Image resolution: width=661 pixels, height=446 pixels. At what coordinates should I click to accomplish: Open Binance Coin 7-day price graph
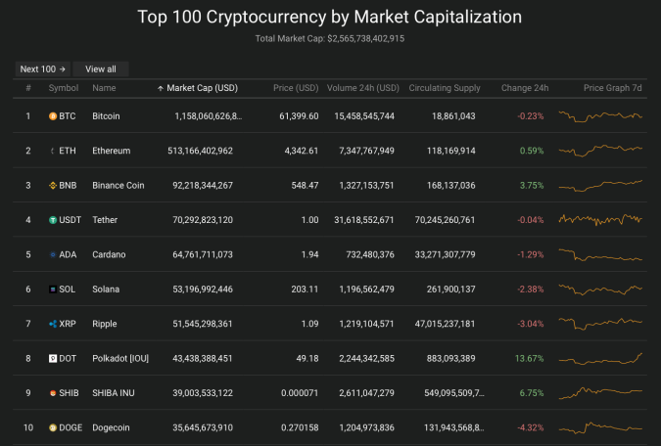(x=600, y=185)
